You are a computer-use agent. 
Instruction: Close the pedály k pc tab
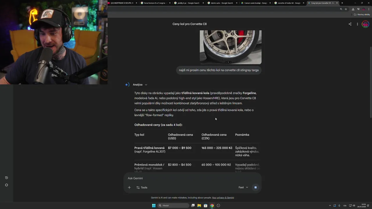203,3
